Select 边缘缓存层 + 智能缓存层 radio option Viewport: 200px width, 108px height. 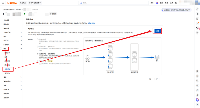pyautogui.click(x=38, y=54)
